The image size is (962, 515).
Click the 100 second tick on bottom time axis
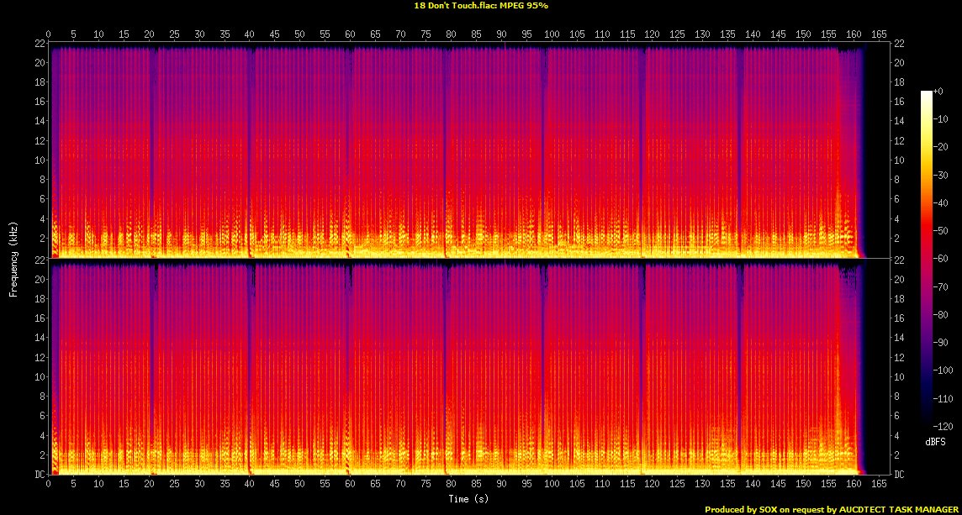(552, 485)
